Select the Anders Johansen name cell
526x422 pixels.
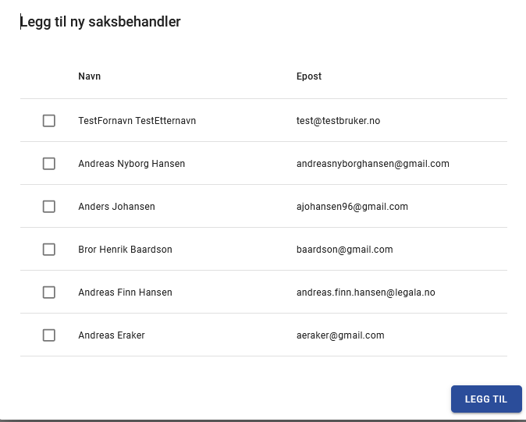tap(117, 207)
